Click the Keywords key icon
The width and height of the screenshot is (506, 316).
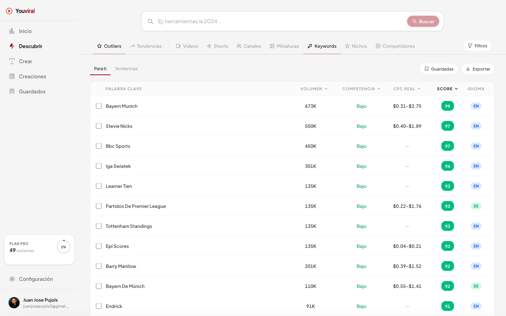click(310, 46)
